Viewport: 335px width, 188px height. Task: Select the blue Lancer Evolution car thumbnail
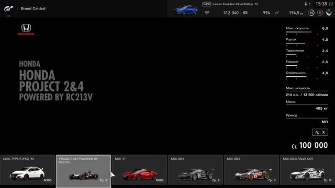[x=185, y=10]
